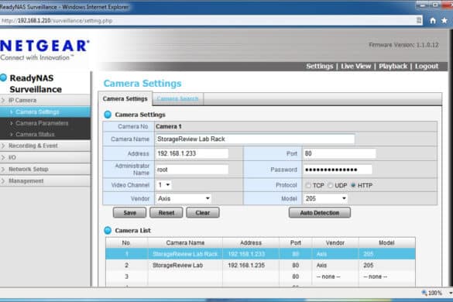Select empty camera row 3
This screenshot has height=302, width=453.
(260, 276)
